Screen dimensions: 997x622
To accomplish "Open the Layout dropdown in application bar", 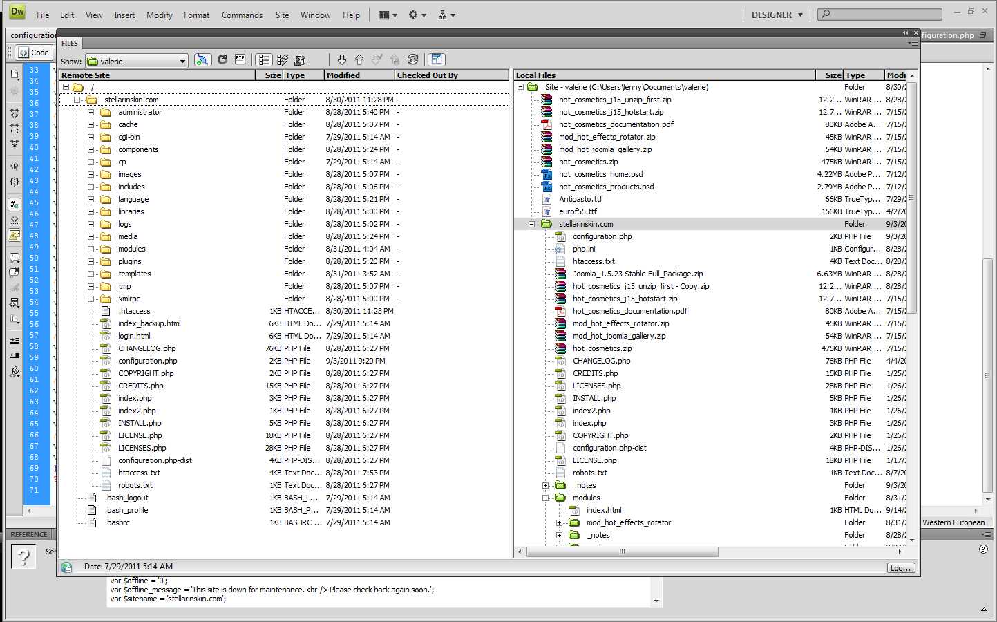I will click(x=388, y=15).
